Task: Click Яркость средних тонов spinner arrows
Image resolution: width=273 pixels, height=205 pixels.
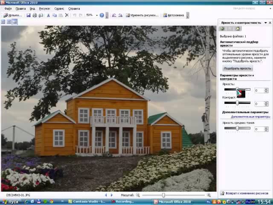Action: click(266, 129)
